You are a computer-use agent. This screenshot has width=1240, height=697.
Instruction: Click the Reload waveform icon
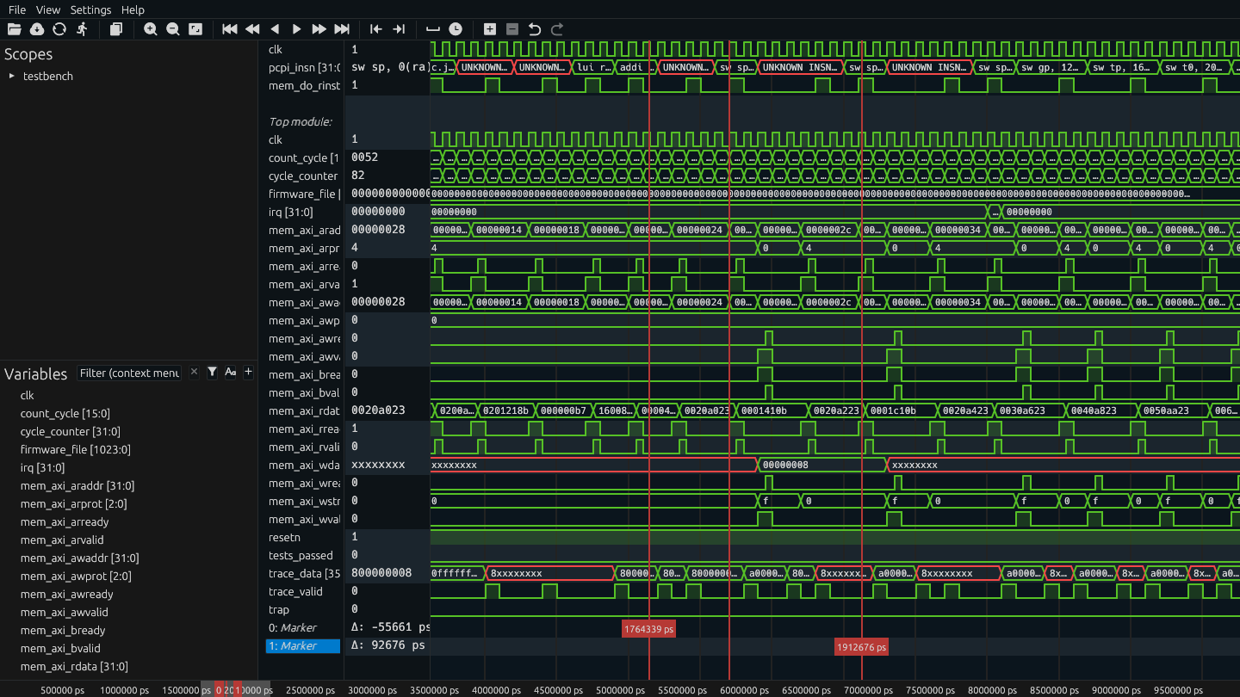click(x=59, y=29)
